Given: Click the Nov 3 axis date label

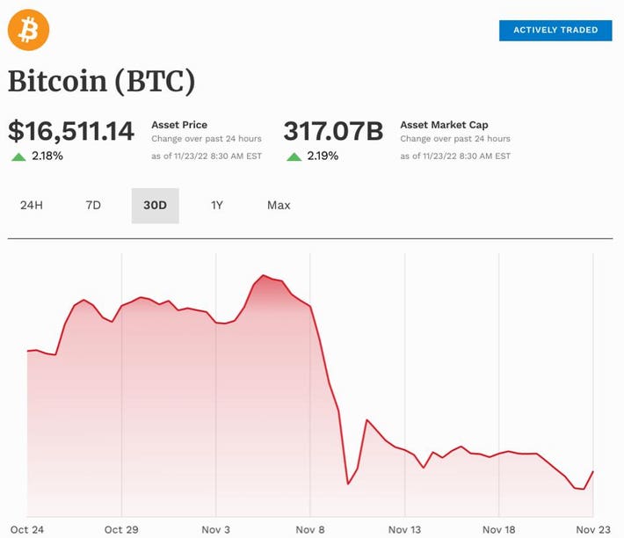Looking at the screenshot, I should [x=215, y=529].
